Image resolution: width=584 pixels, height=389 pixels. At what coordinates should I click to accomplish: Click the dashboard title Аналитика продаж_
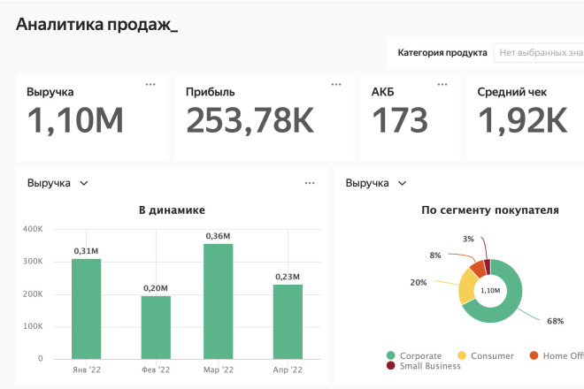tap(96, 25)
